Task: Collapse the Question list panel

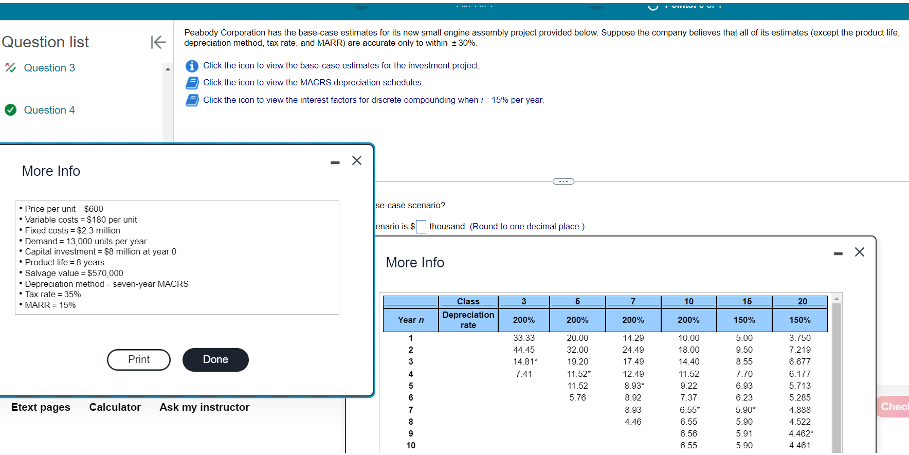Action: (x=158, y=42)
